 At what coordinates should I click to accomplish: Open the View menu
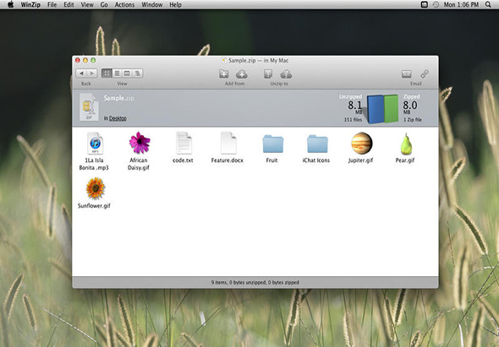[87, 4]
